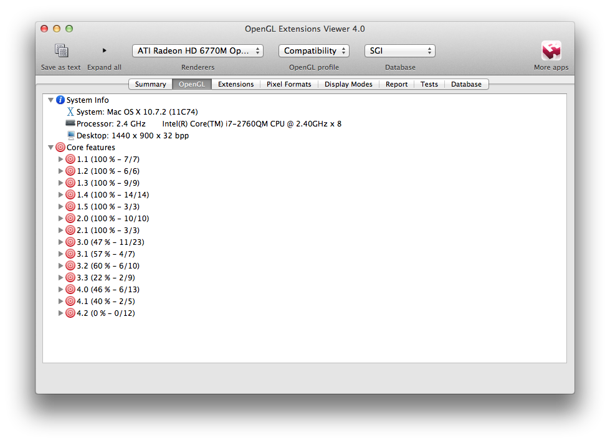Screen dimensions: 610x443
Task: Open the Display Modes tab
Action: (x=348, y=84)
